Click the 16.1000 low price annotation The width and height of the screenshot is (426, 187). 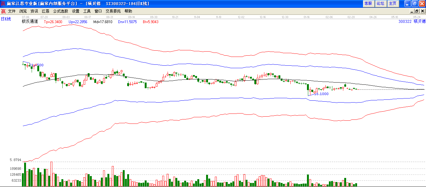(x=321, y=94)
